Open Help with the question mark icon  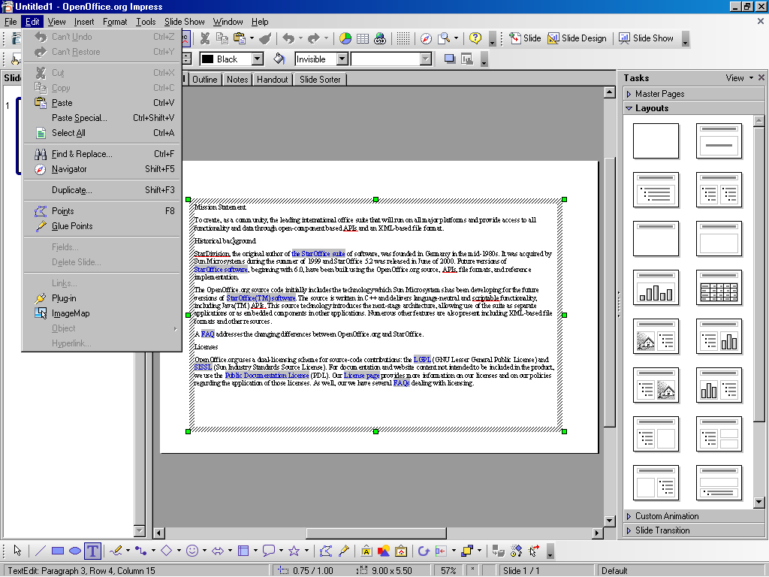coord(475,38)
